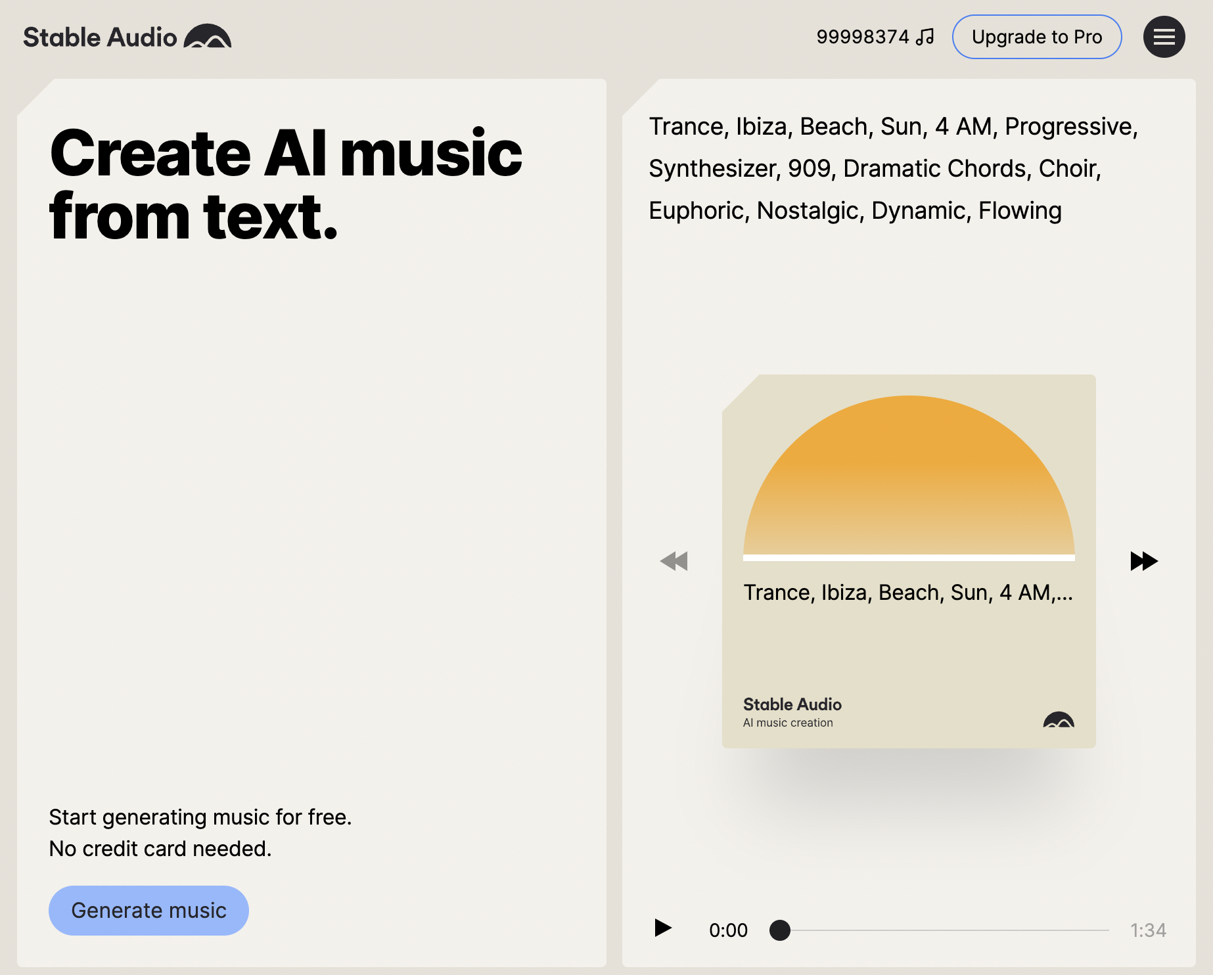Click the full prompt text starting 'Trance, Ibiza, Beach'
Screen dimensions: 1213x975
click(x=893, y=169)
